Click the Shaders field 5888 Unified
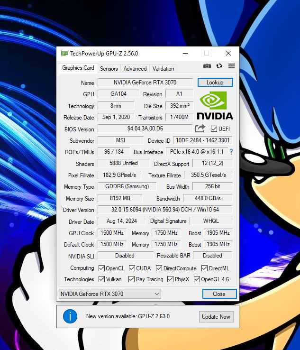Image resolution: width=300 pixels, height=350 pixels. [x=124, y=163]
